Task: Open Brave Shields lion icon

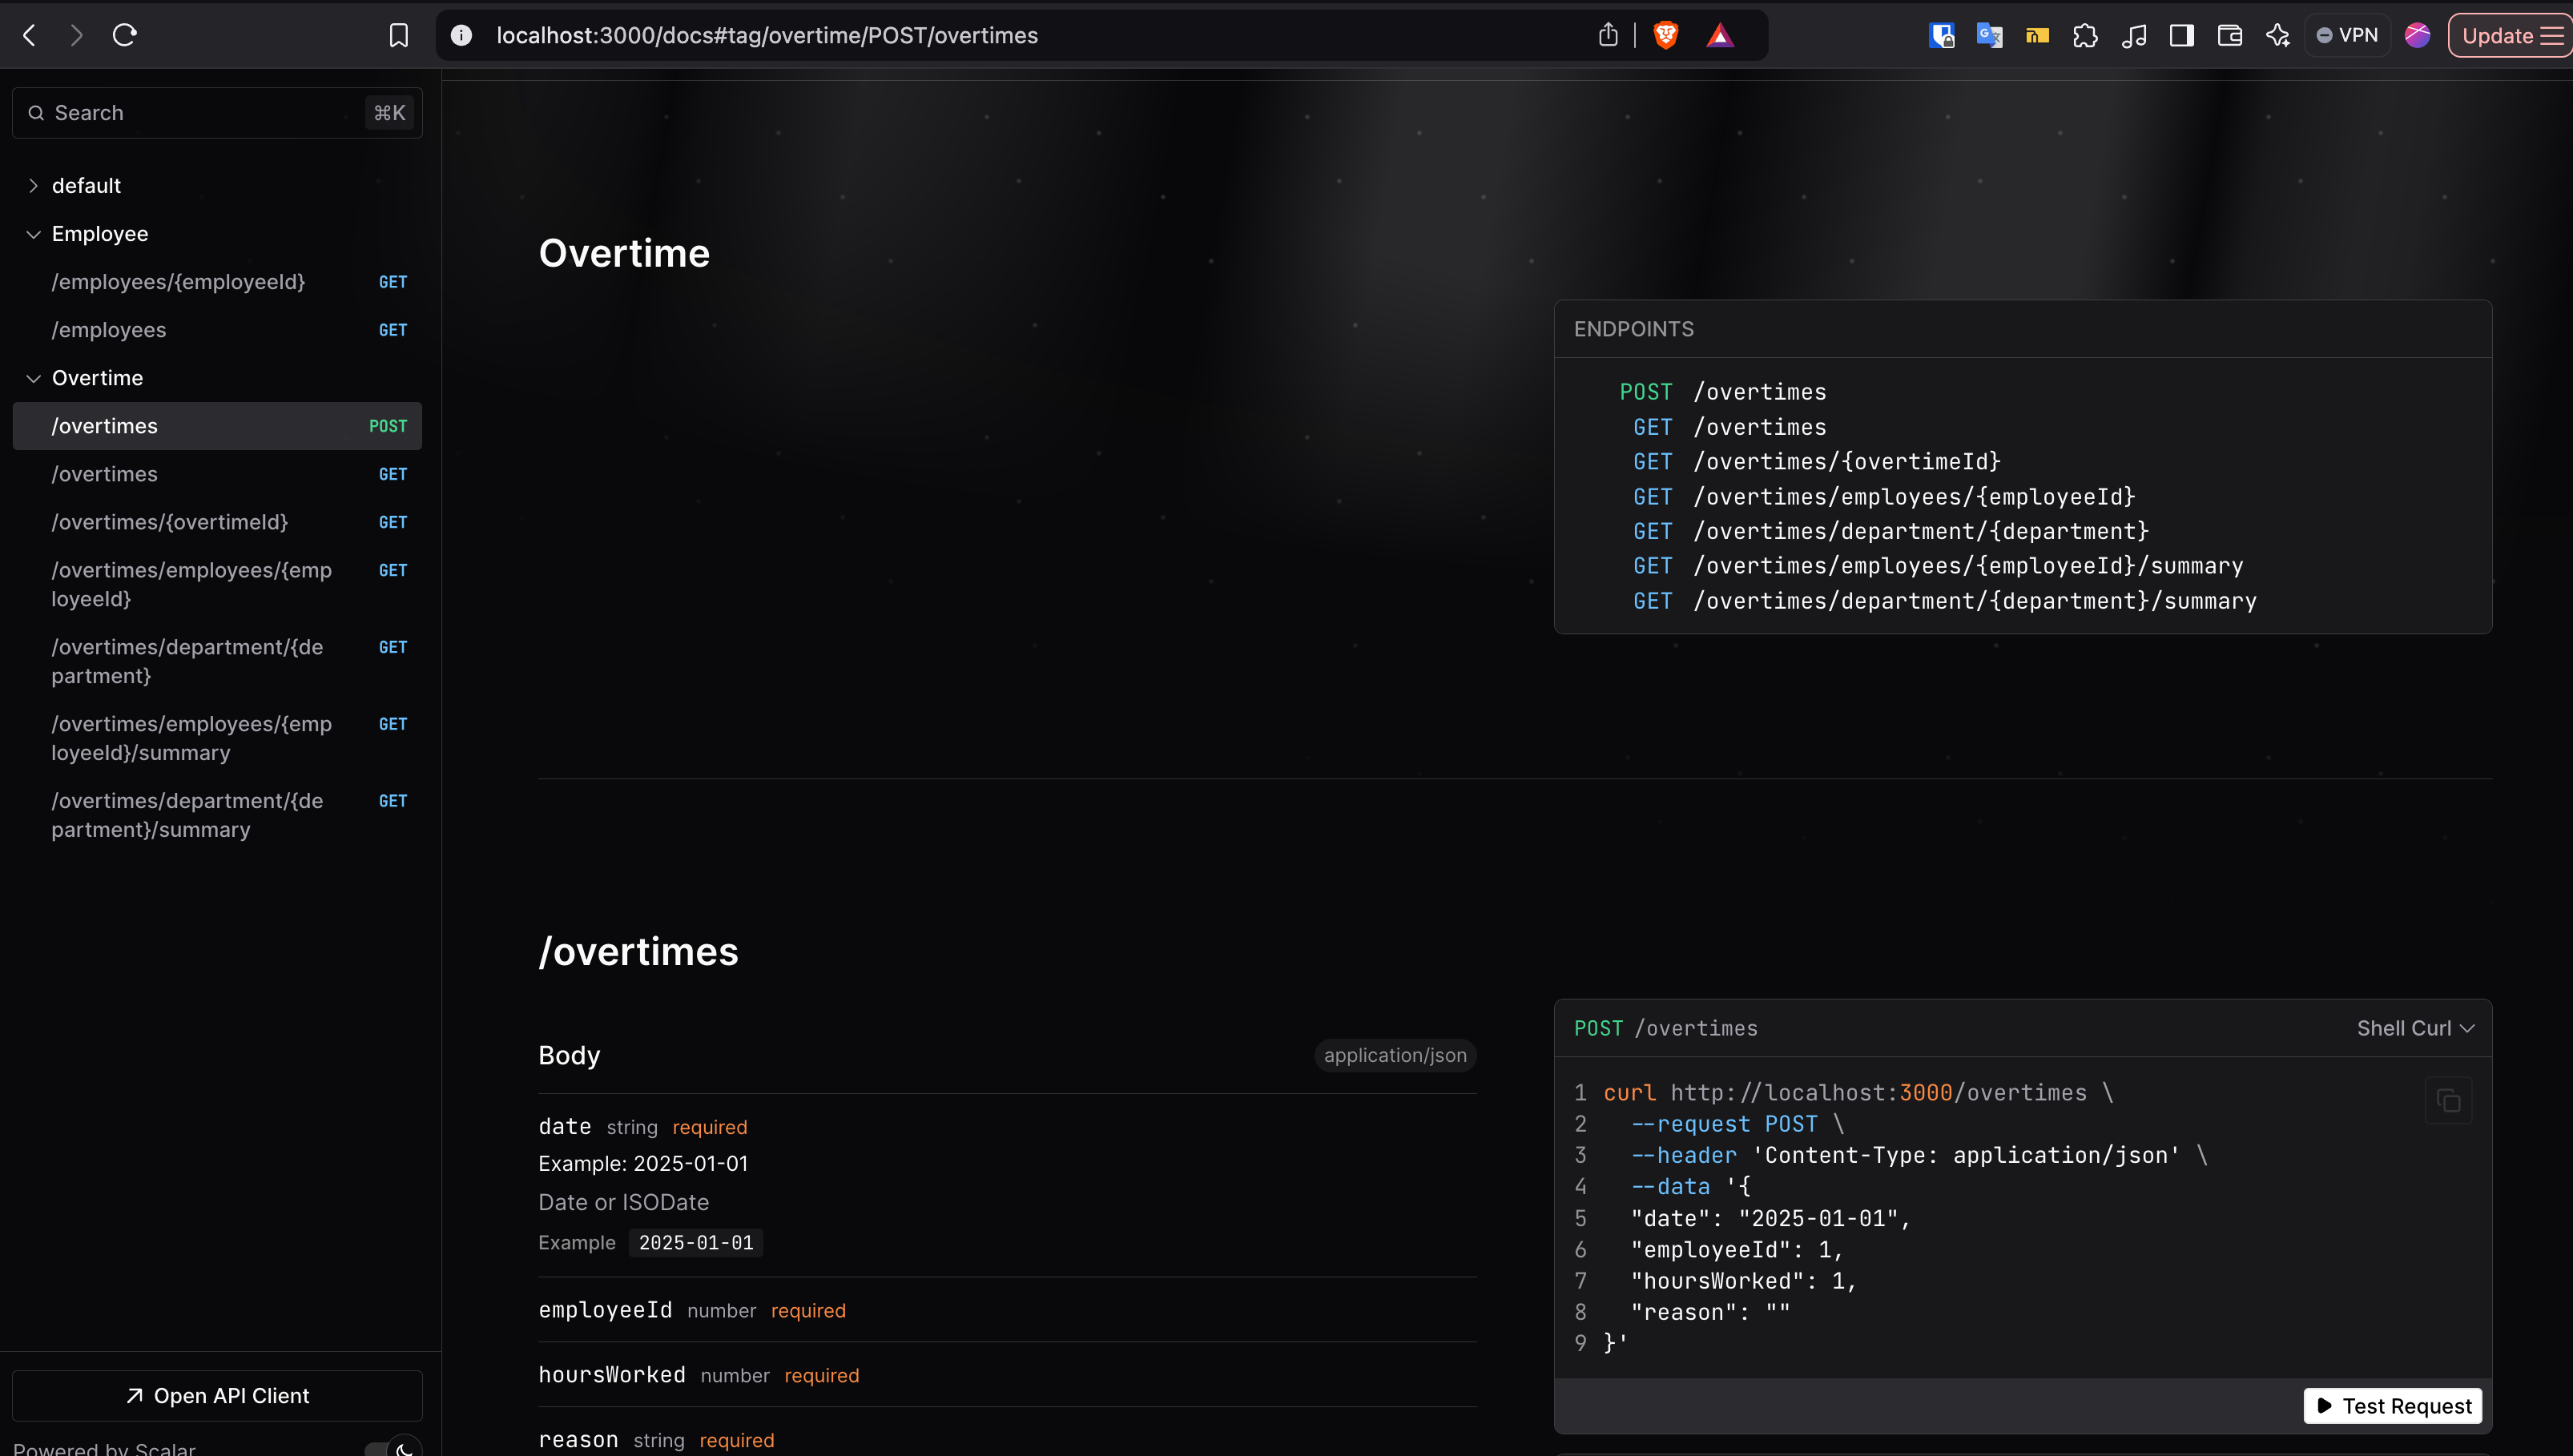Action: (x=1665, y=35)
